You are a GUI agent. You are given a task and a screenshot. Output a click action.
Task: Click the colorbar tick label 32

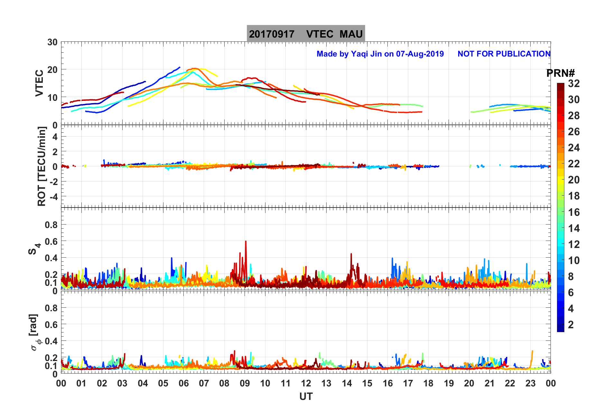574,84
